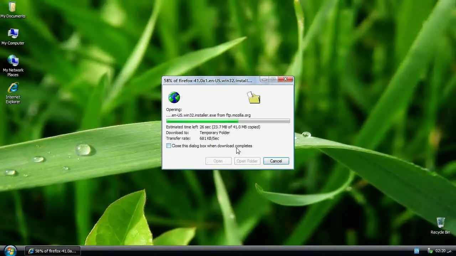Click the '681 KB/Sec' transfer rate value
The height and width of the screenshot is (256, 456).
tap(209, 138)
